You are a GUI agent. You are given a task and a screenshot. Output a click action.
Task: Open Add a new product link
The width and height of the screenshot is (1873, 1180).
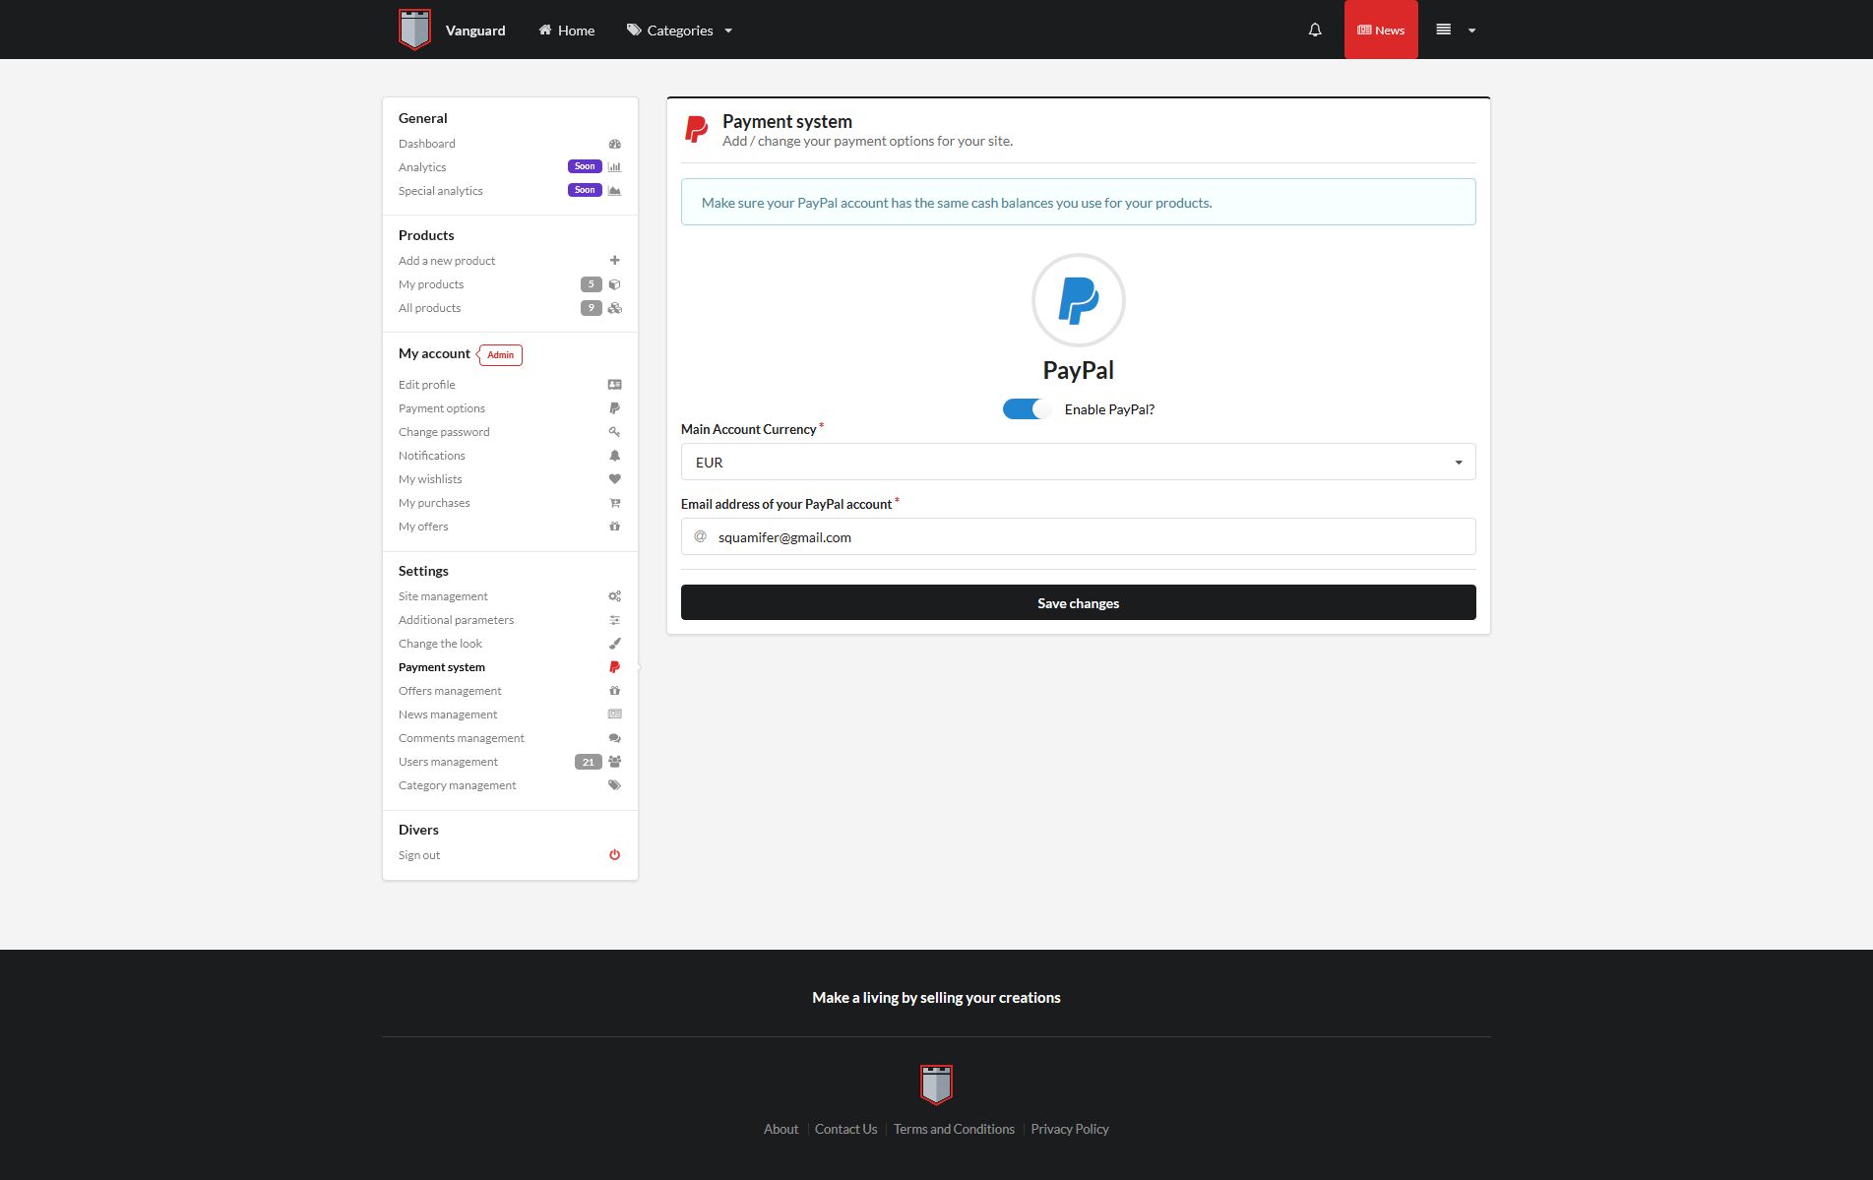pos(447,261)
